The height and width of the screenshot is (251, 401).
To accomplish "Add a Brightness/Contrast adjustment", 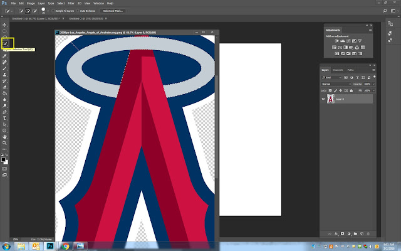I will [337, 41].
